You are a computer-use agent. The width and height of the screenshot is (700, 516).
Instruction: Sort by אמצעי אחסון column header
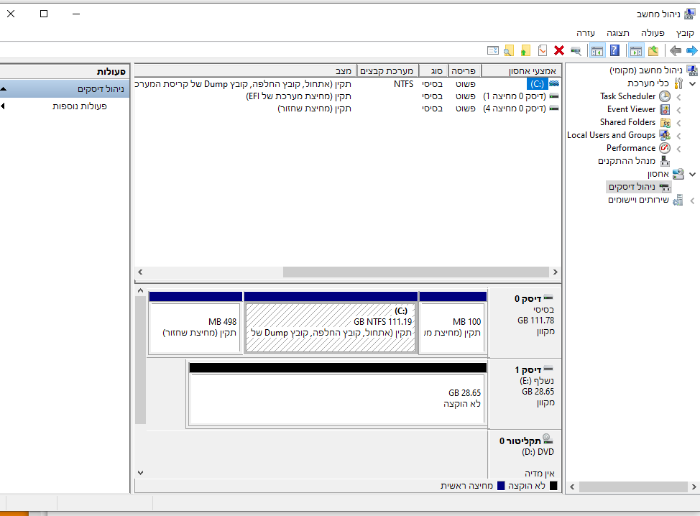coord(521,70)
